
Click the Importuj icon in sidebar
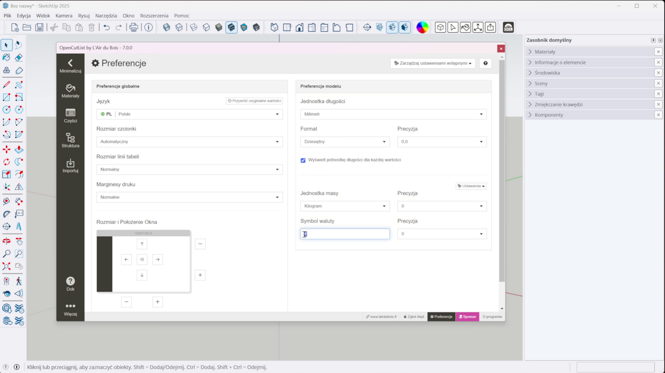tap(70, 166)
